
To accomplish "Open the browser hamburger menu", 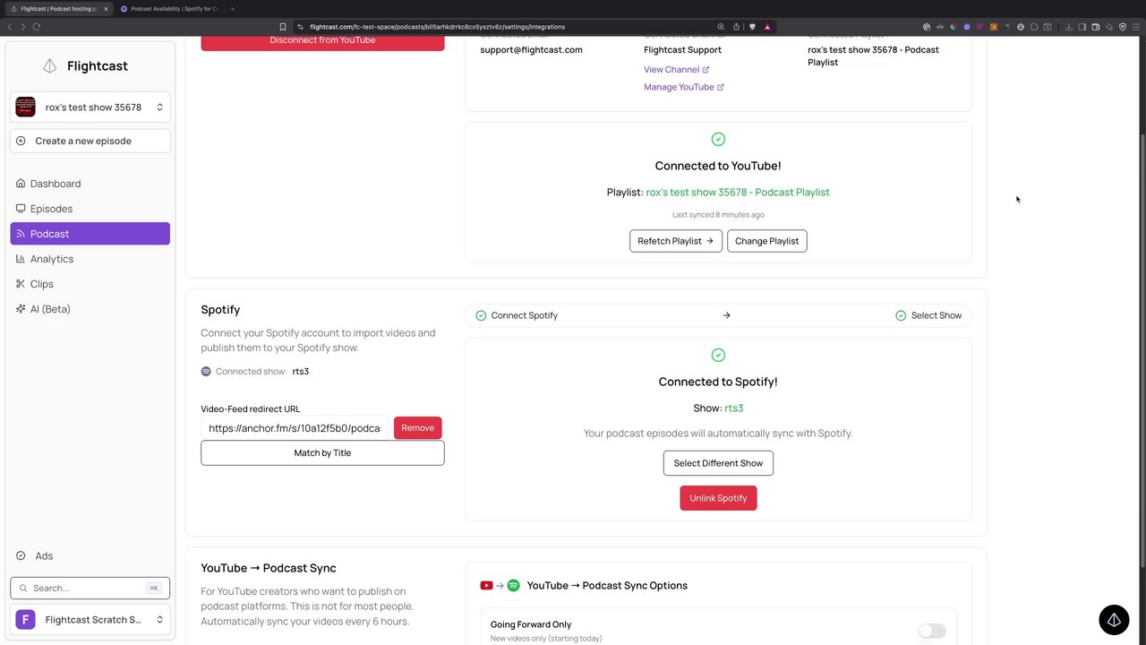I will (1136, 27).
